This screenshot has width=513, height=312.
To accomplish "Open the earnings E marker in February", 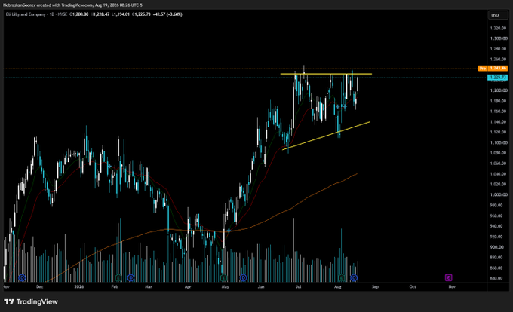I will tap(118, 277).
